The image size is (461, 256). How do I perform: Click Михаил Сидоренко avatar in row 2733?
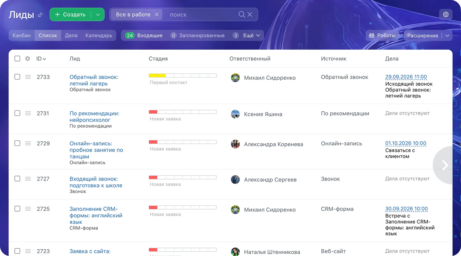tap(235, 78)
